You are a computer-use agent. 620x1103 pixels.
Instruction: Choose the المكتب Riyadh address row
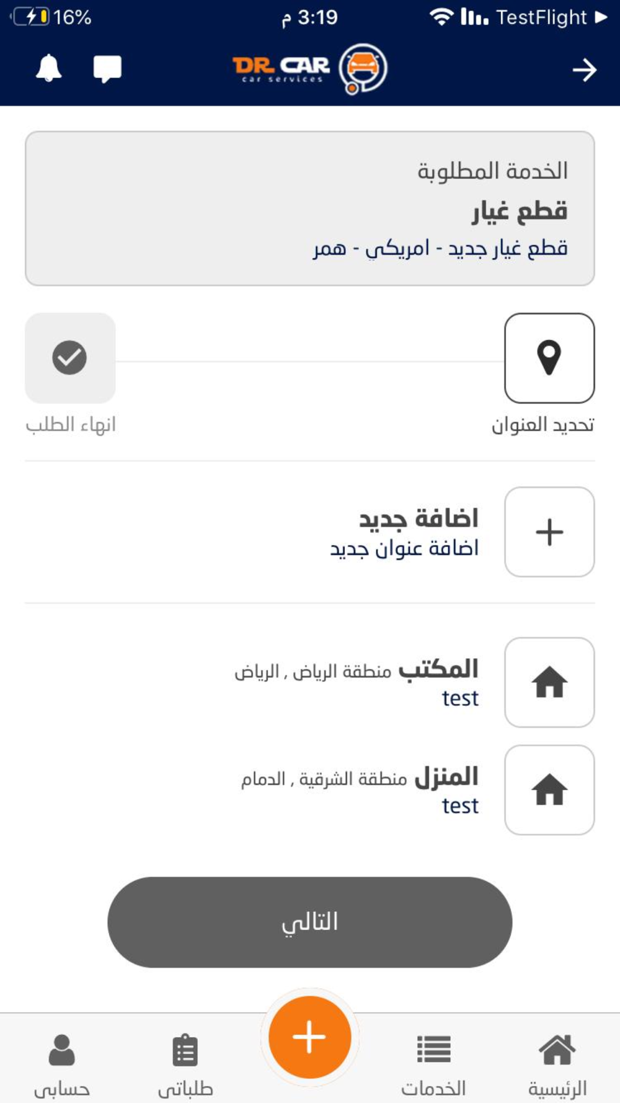coord(309,682)
